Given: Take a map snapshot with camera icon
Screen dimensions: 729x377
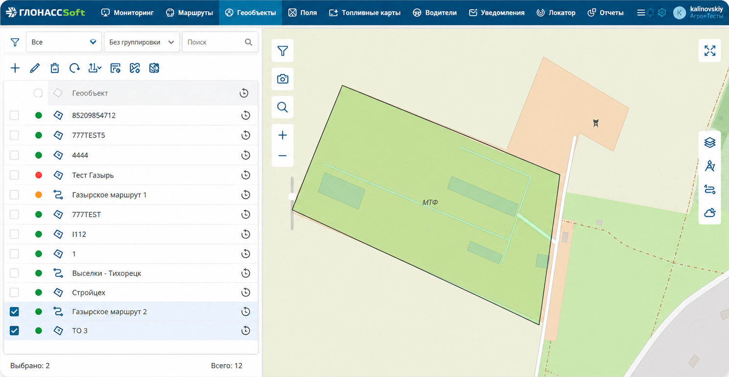Looking at the screenshot, I should coord(282,79).
